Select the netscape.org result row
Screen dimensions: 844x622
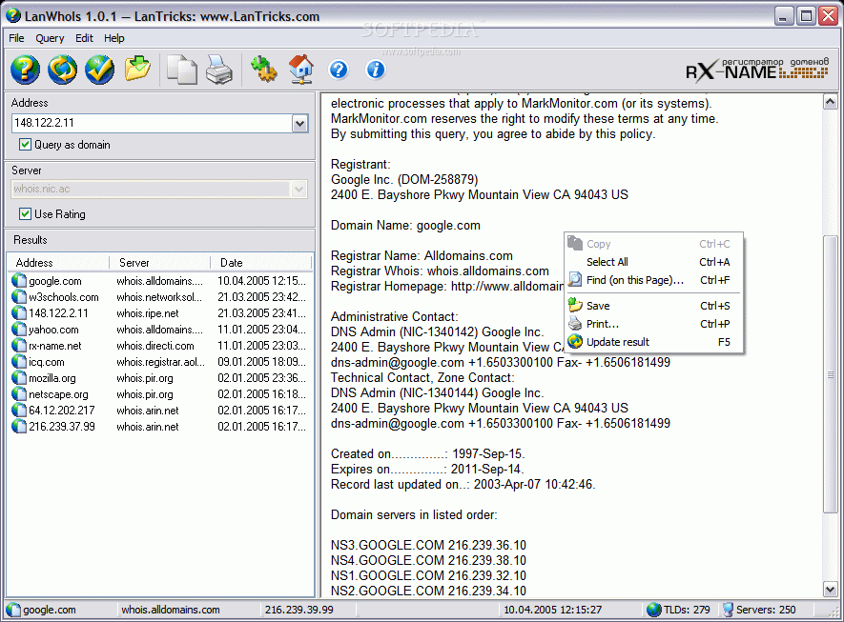pos(160,394)
